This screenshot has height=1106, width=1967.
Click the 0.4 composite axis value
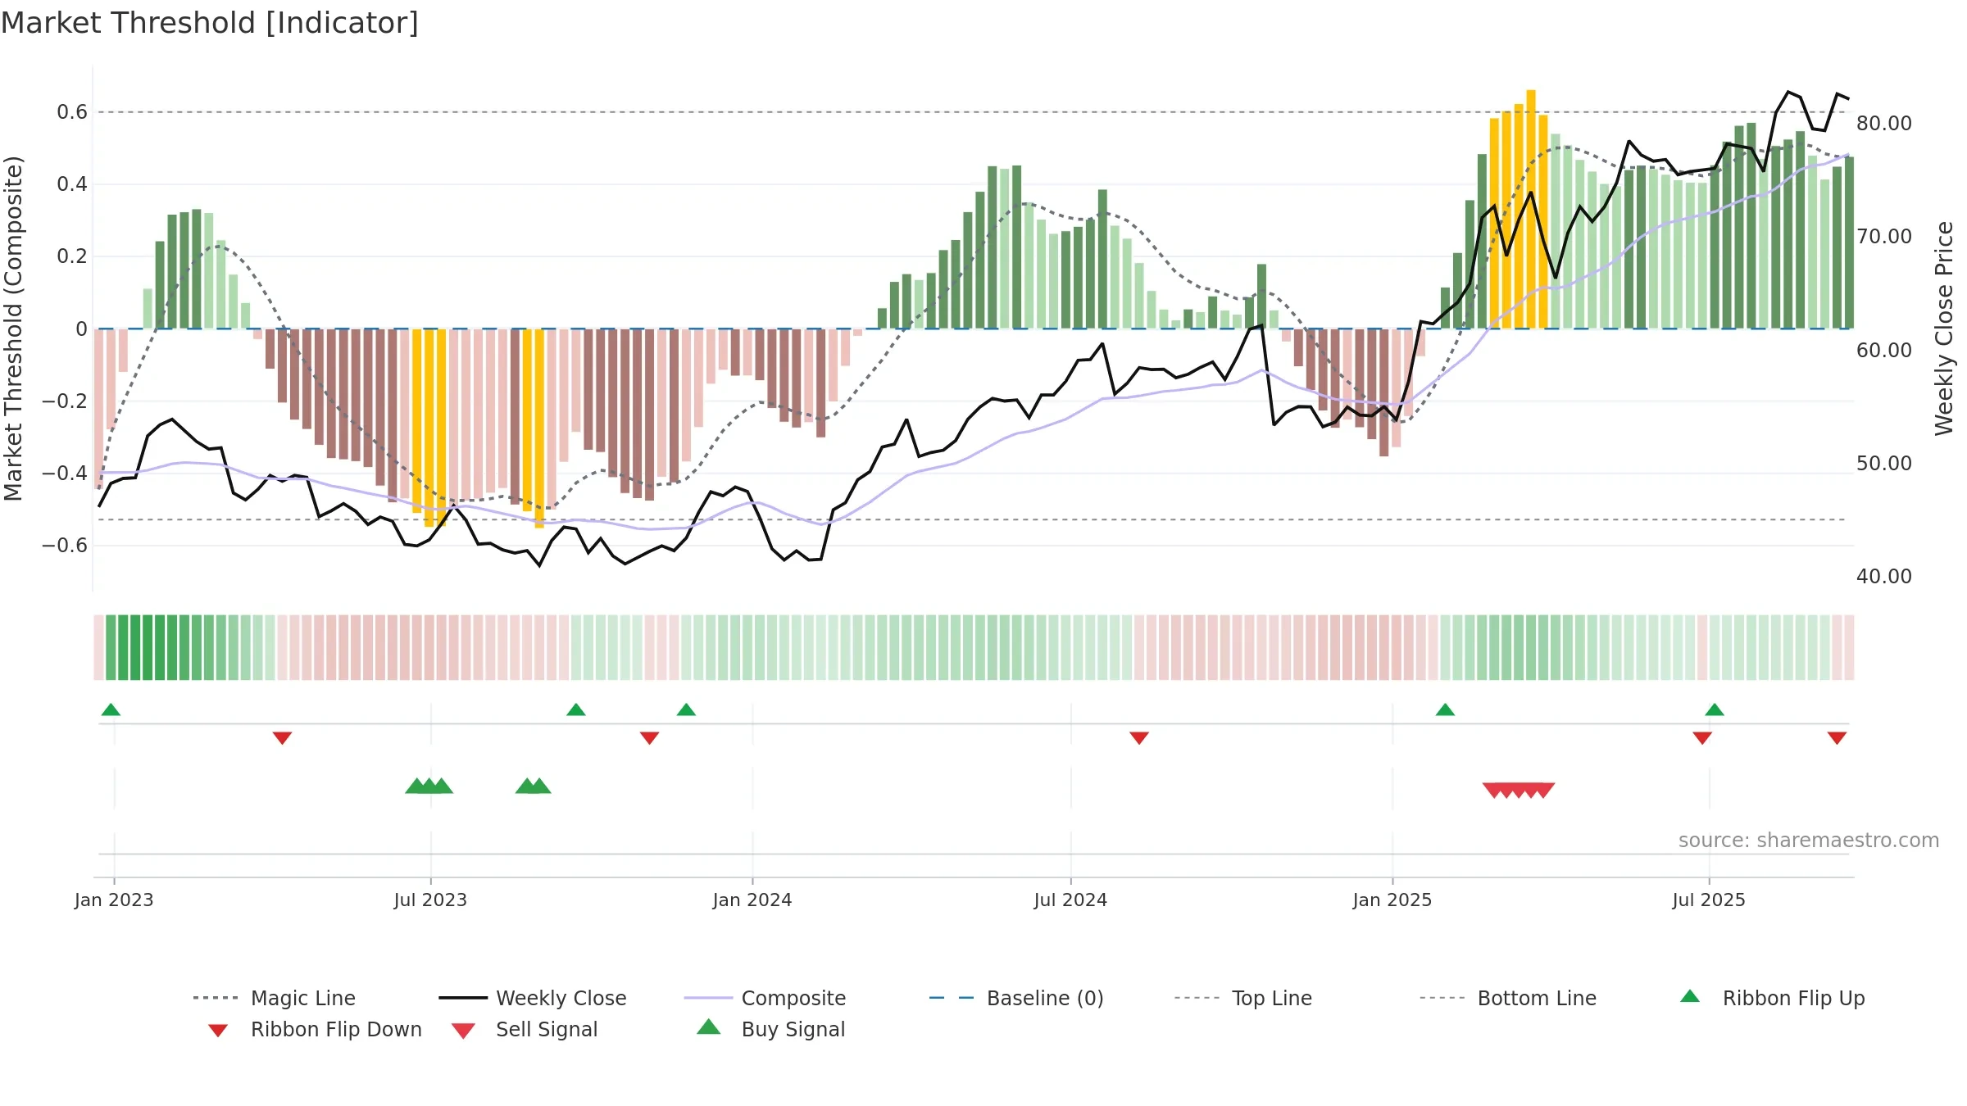point(72,184)
